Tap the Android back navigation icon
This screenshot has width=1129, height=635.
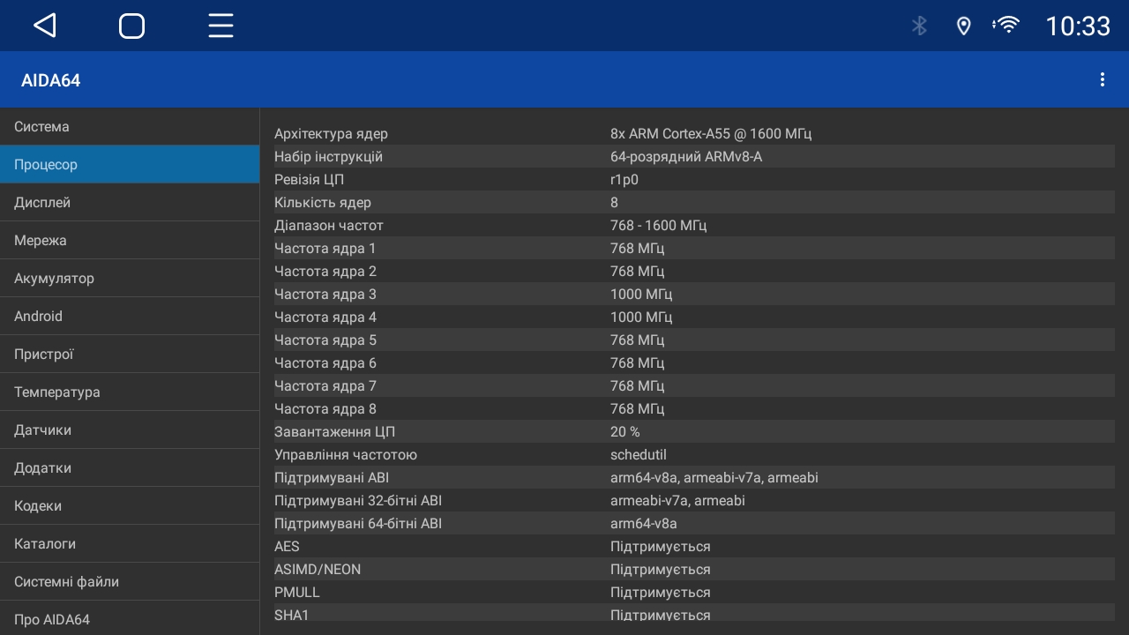pos(45,26)
